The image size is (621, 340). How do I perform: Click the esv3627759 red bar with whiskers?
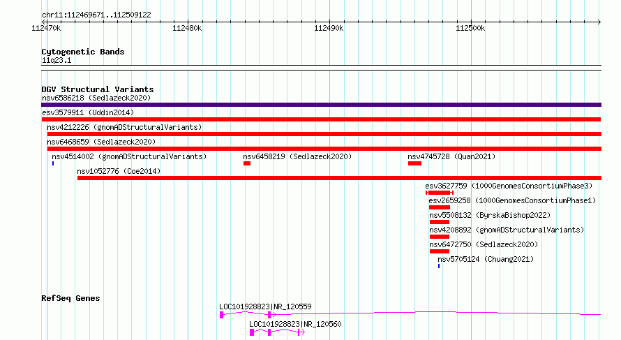(x=440, y=193)
